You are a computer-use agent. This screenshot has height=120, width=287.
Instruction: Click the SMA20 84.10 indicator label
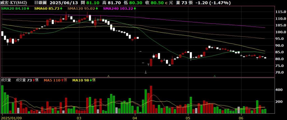[15, 8]
